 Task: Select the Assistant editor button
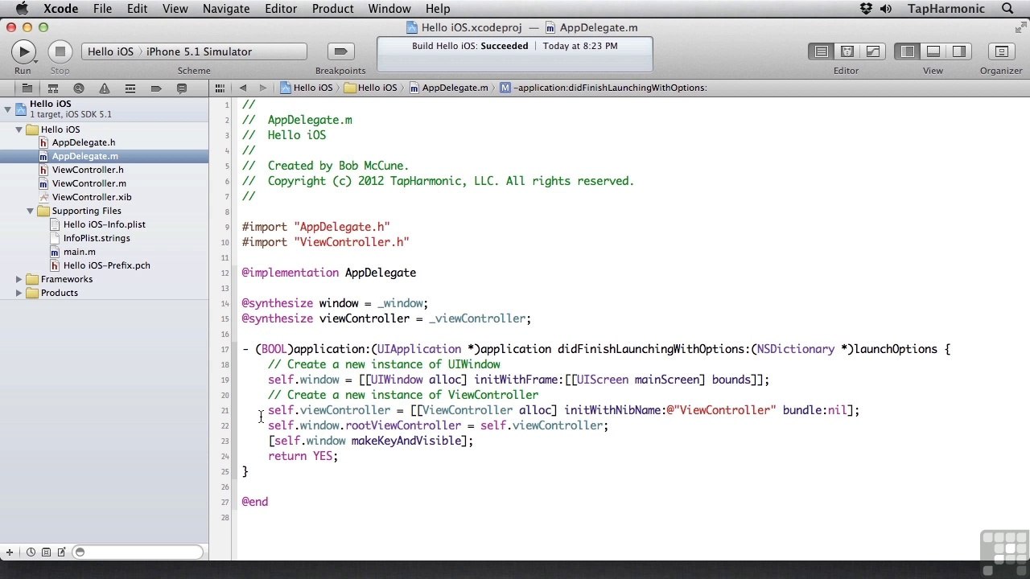tap(847, 51)
